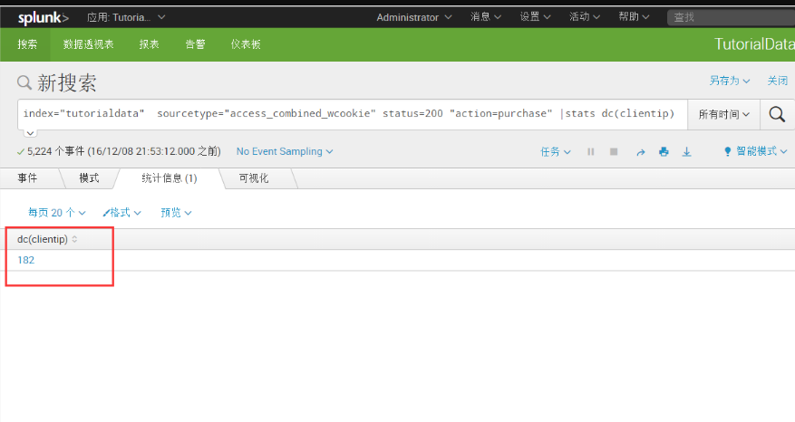
Task: Switch to the 统计信息 (1) tab
Action: tap(170, 178)
